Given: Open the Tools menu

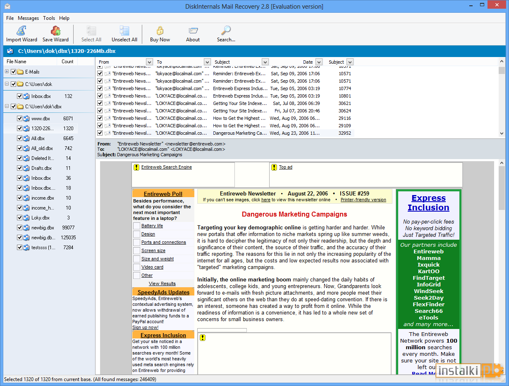Looking at the screenshot, I should pos(49,18).
